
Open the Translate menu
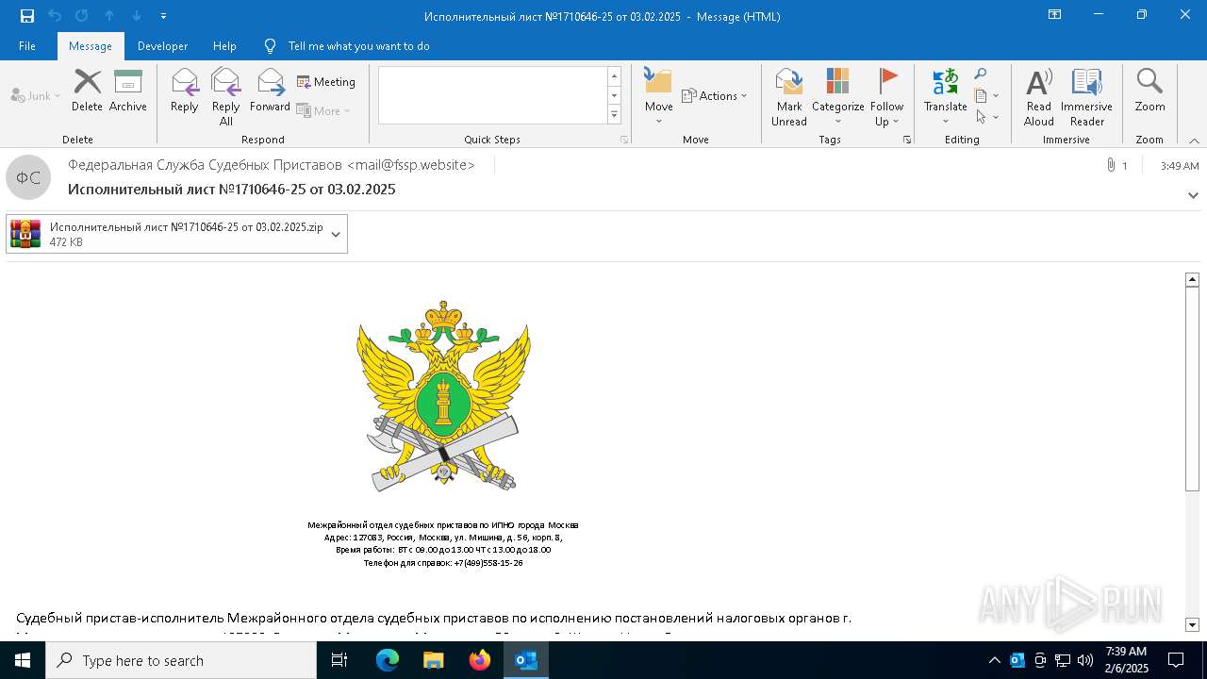tap(946, 96)
